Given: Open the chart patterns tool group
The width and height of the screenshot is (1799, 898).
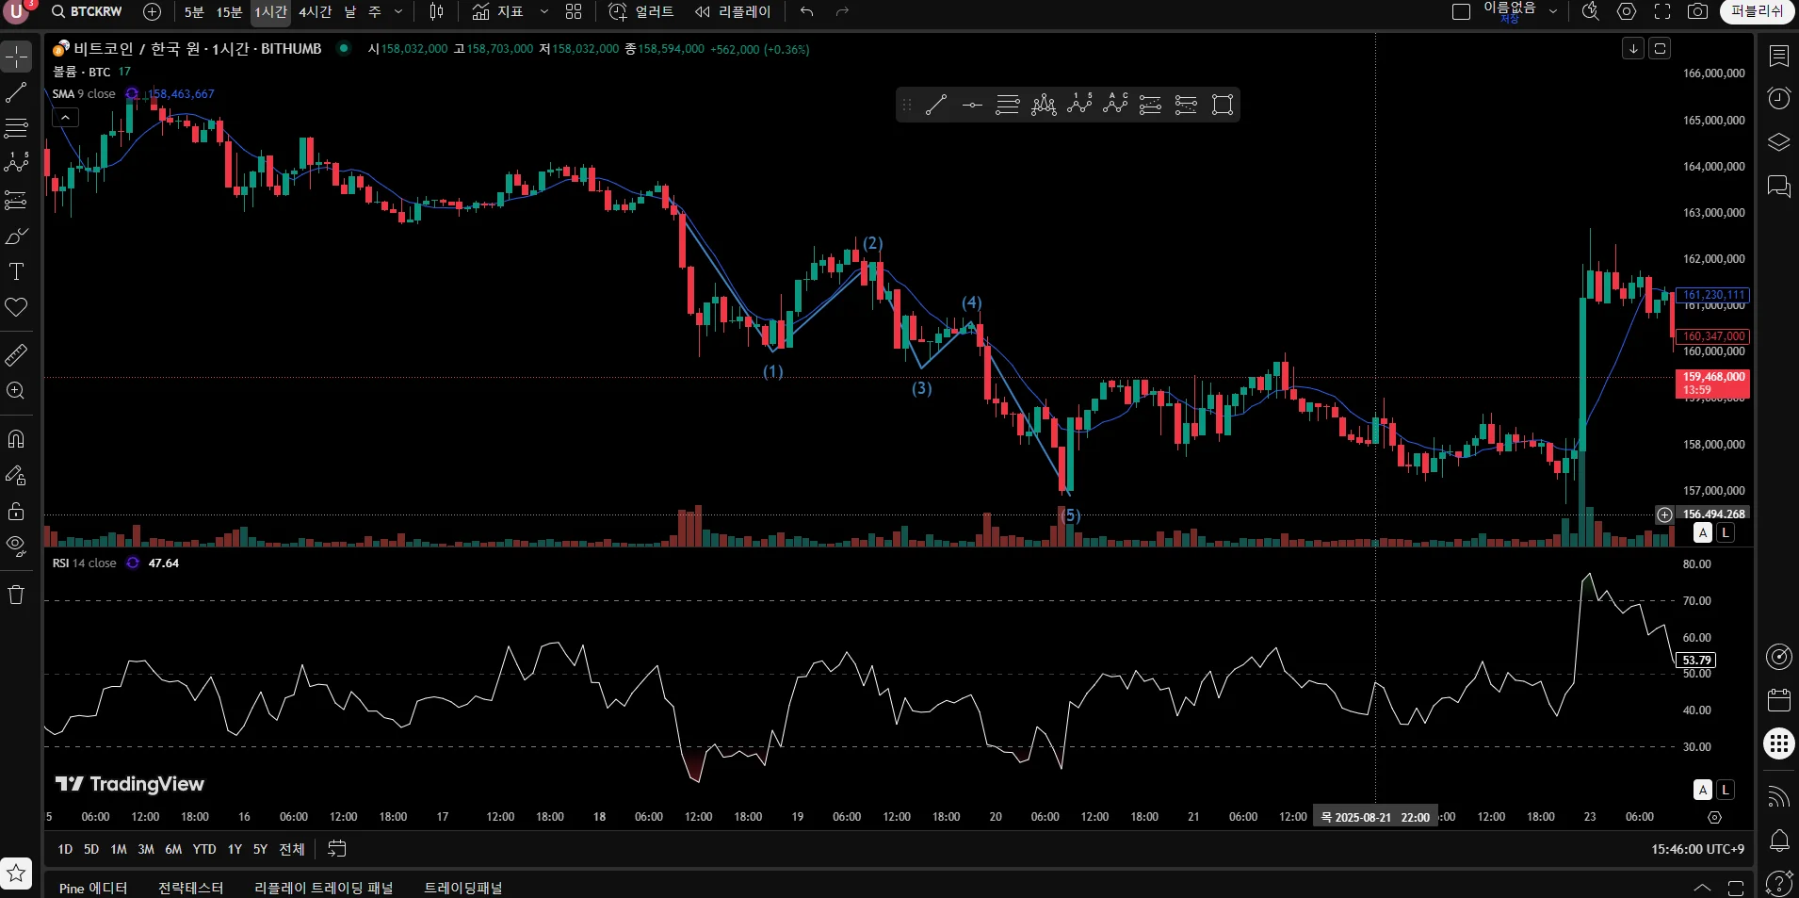Looking at the screenshot, I should click(x=17, y=163).
